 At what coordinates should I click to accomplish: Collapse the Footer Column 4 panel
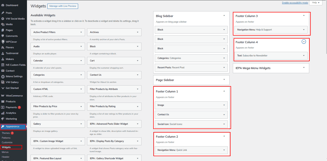[304, 41]
